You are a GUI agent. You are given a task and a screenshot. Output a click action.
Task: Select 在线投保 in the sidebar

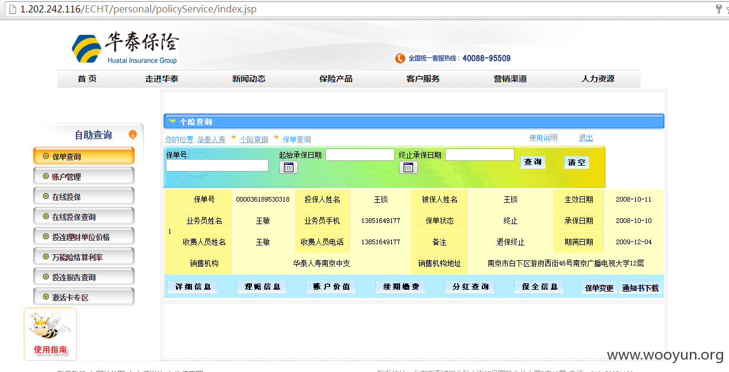[x=84, y=196]
